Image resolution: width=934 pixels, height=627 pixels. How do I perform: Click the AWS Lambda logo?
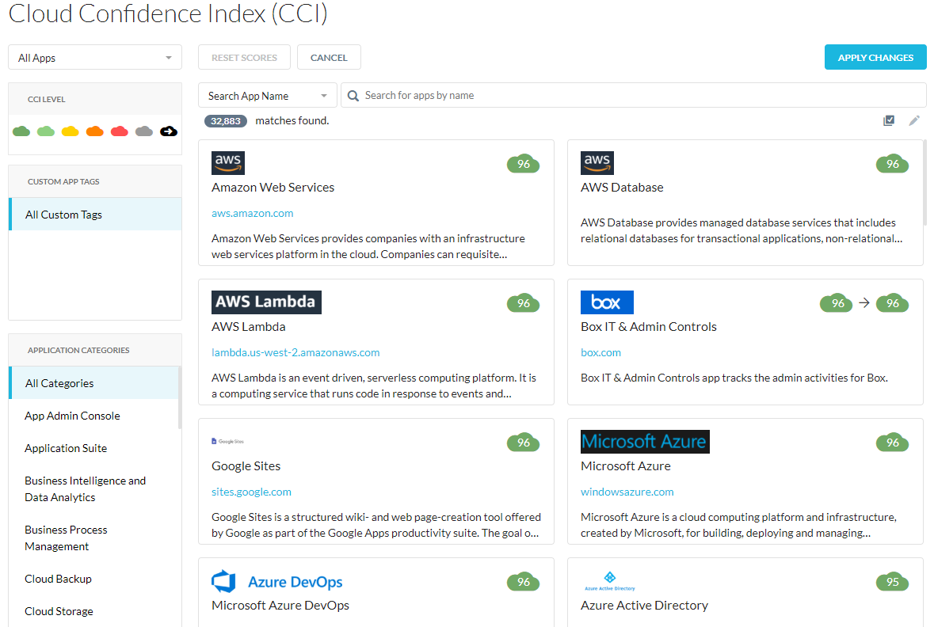click(x=266, y=302)
